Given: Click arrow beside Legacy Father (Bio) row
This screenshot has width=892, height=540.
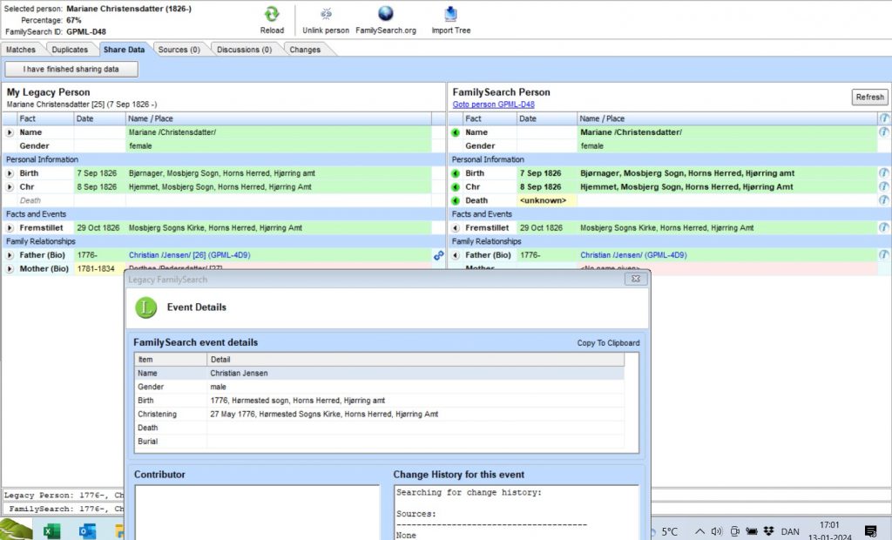Looking at the screenshot, I should (x=10, y=255).
